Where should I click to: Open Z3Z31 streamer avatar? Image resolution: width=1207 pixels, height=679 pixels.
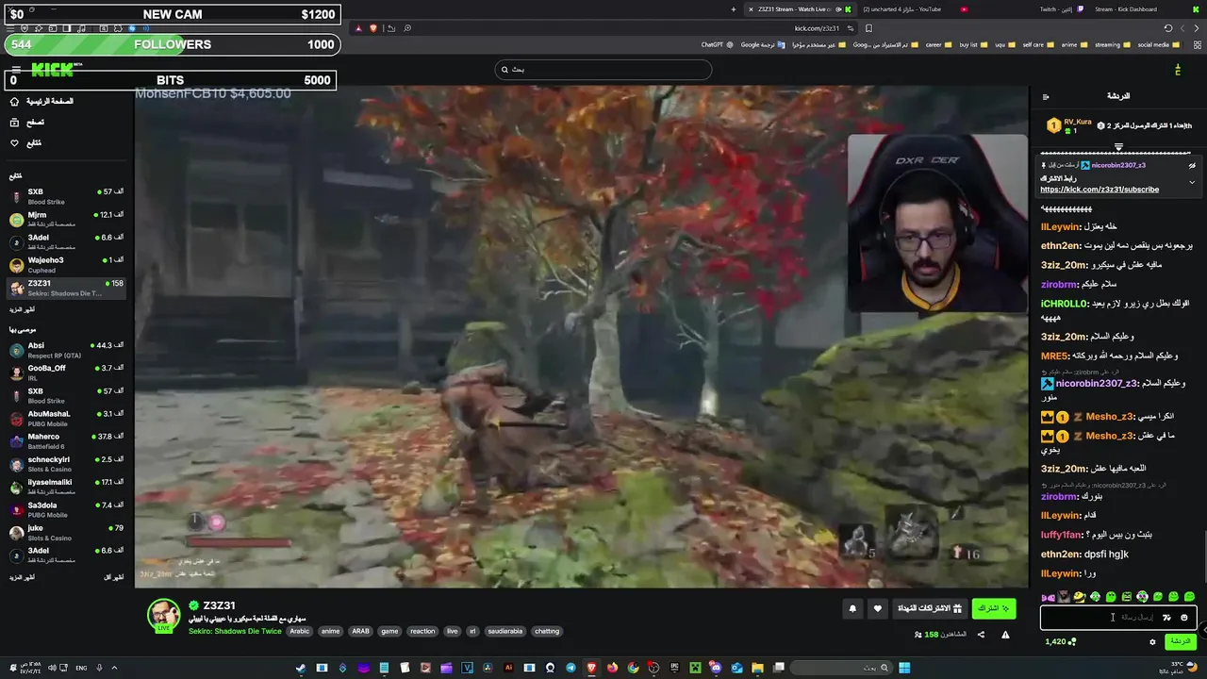163,615
